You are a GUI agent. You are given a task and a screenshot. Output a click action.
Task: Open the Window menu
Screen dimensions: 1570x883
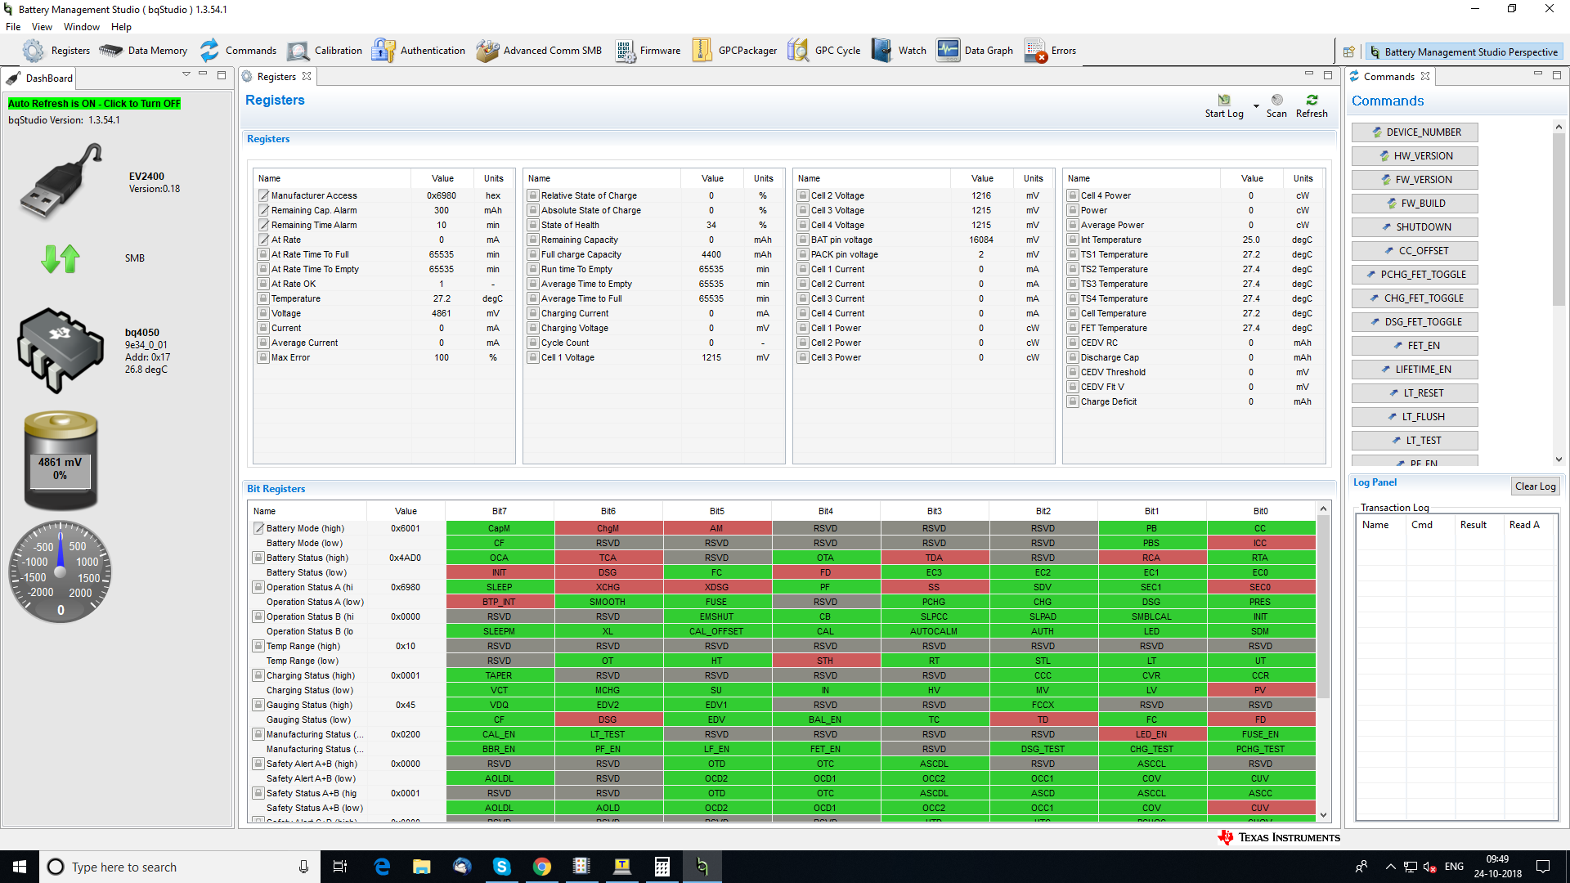tap(82, 27)
